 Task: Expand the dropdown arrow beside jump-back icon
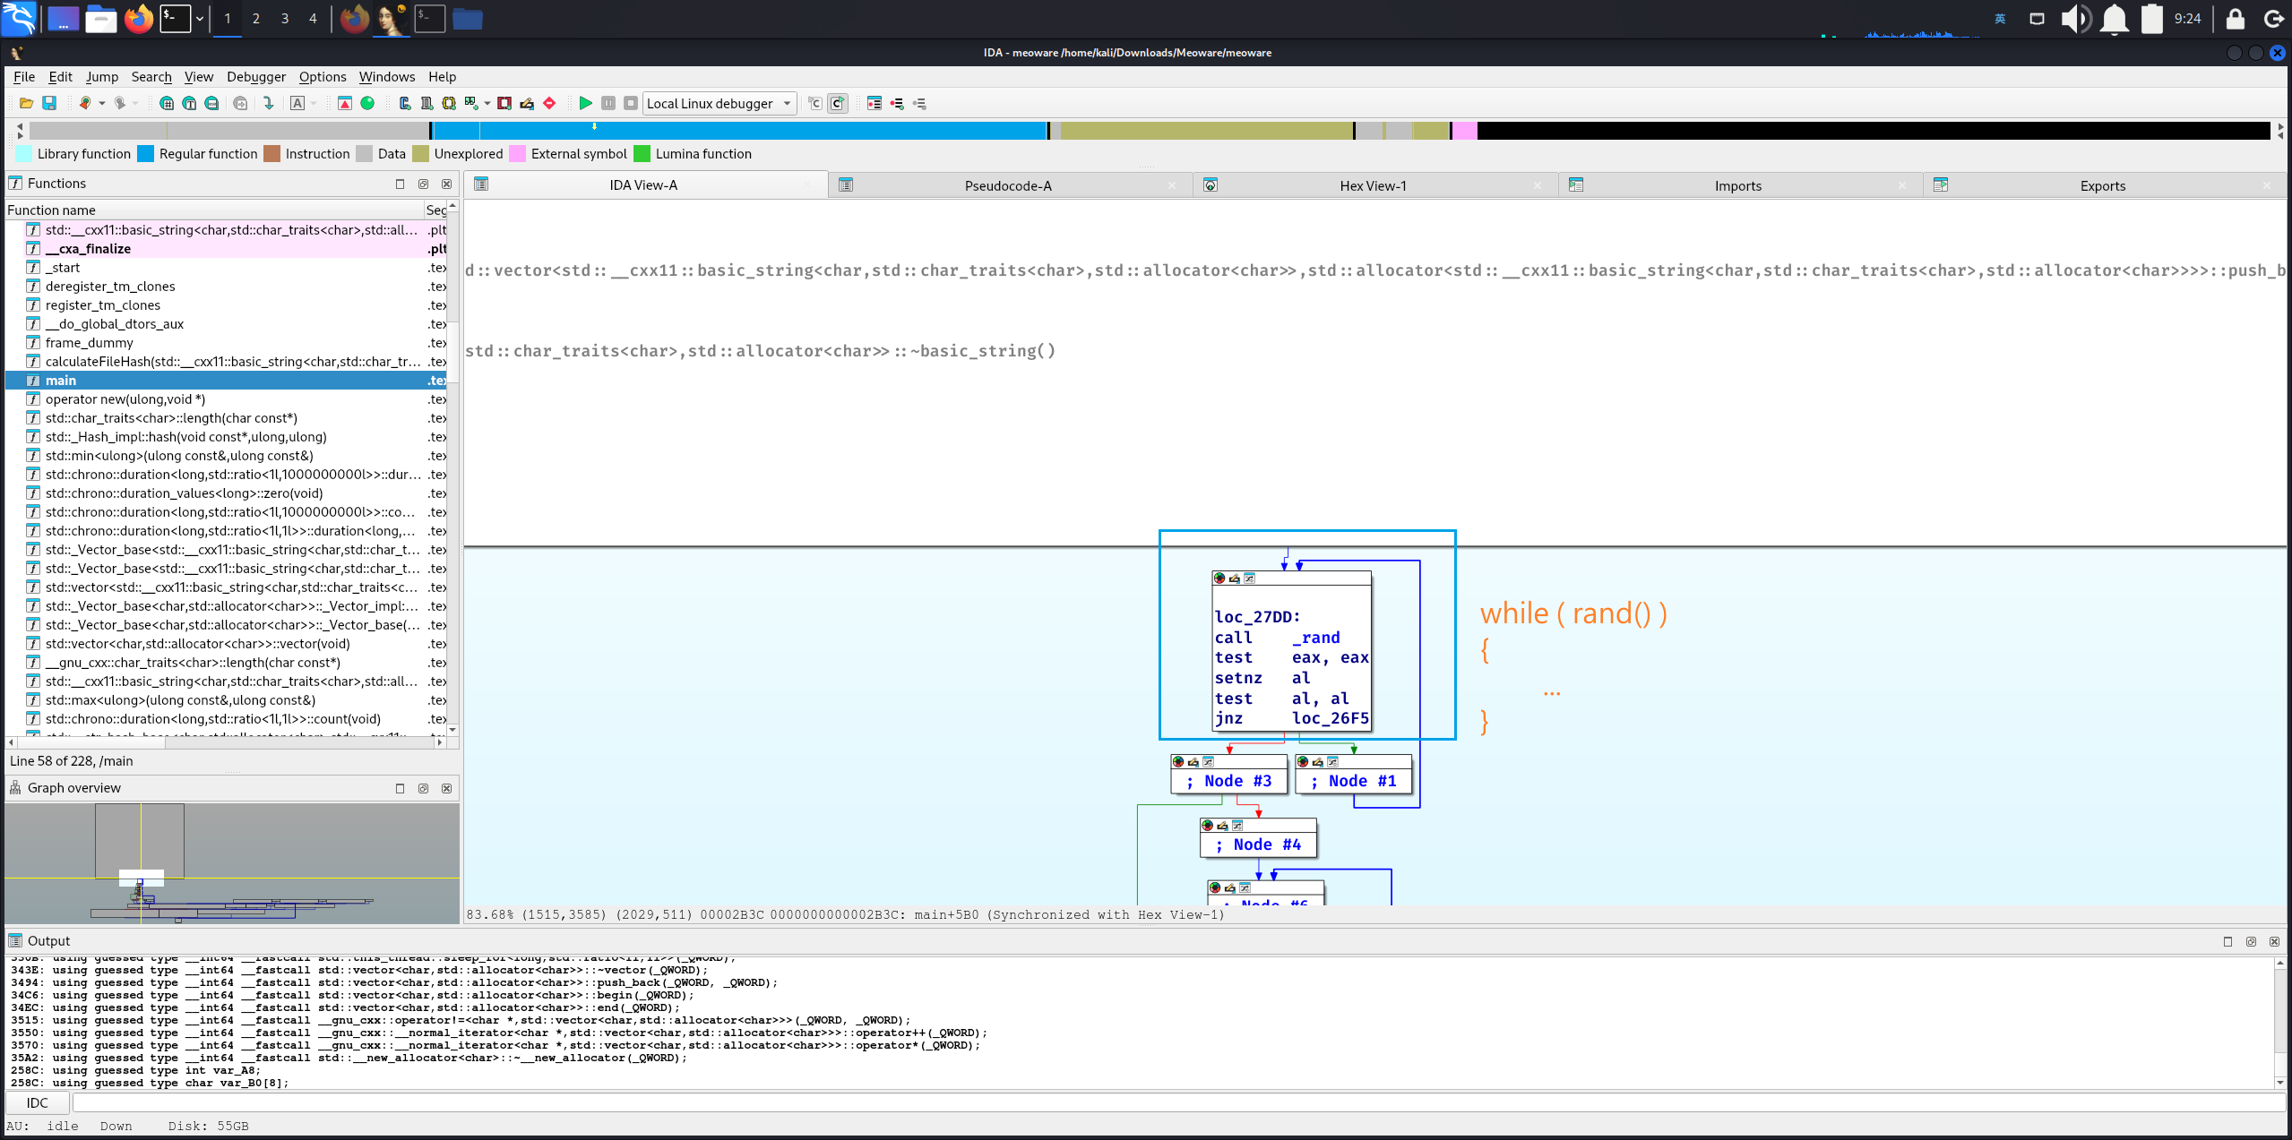(101, 103)
